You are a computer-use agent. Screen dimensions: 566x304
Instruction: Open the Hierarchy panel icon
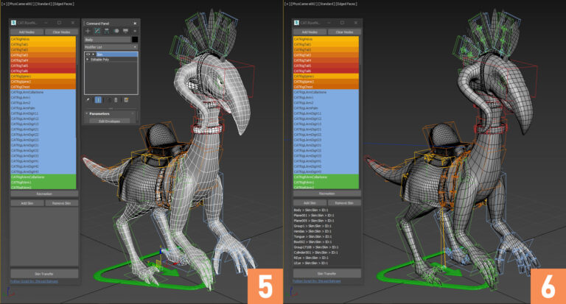tap(106, 31)
